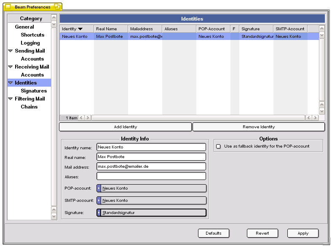Open the Signature dropdown menu
332x246 pixels.
[152, 213]
